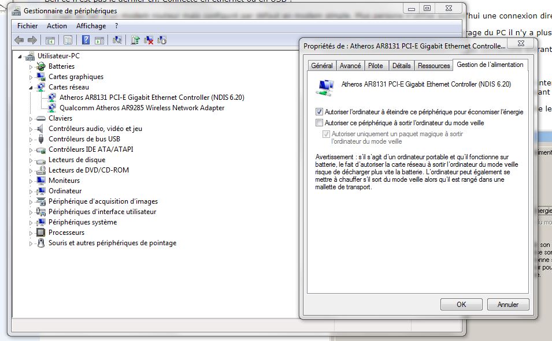Click the Annuler button

click(x=507, y=305)
